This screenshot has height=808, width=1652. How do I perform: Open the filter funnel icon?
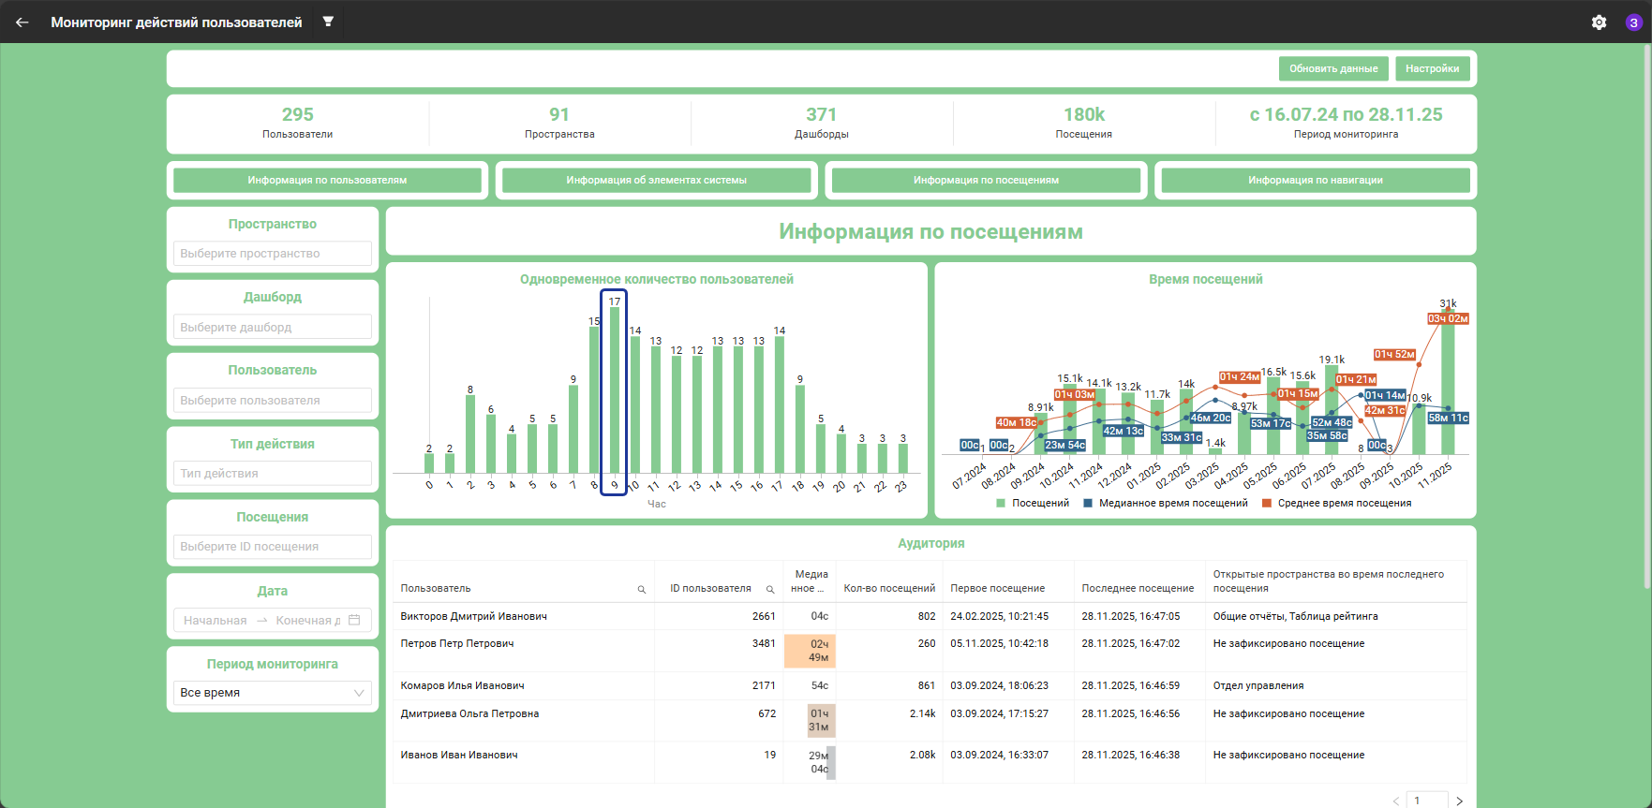(x=328, y=22)
